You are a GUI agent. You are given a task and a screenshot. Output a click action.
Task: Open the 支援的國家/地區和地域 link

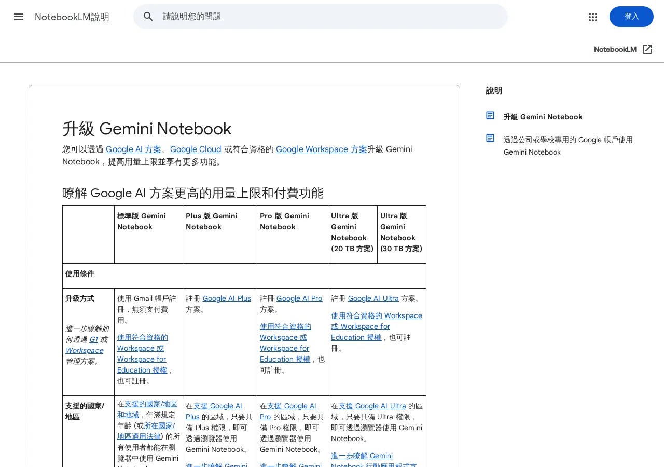[x=147, y=409]
